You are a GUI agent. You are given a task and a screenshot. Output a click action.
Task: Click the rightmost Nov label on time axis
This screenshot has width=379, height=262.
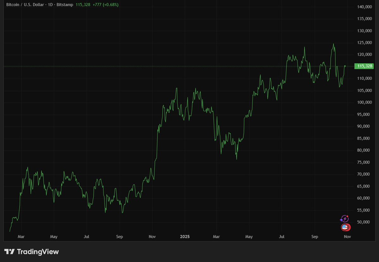347,236
